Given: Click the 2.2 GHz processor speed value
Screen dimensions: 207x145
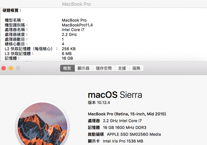Looking at the screenshot, I should click(x=69, y=34).
